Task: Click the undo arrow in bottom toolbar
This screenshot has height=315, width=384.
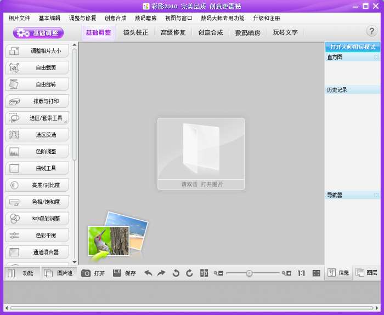Action: [148, 273]
